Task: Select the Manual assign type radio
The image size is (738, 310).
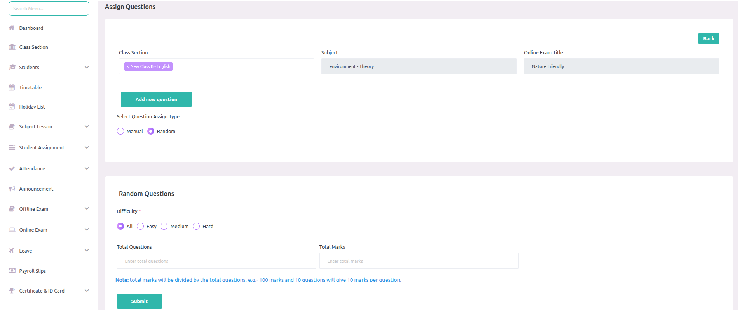Action: point(120,132)
